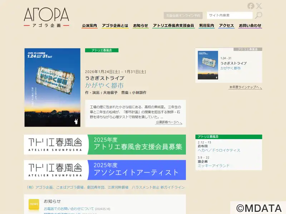Click the yellow NEWS icon
The width and height of the screenshot is (286, 214).
point(34,204)
